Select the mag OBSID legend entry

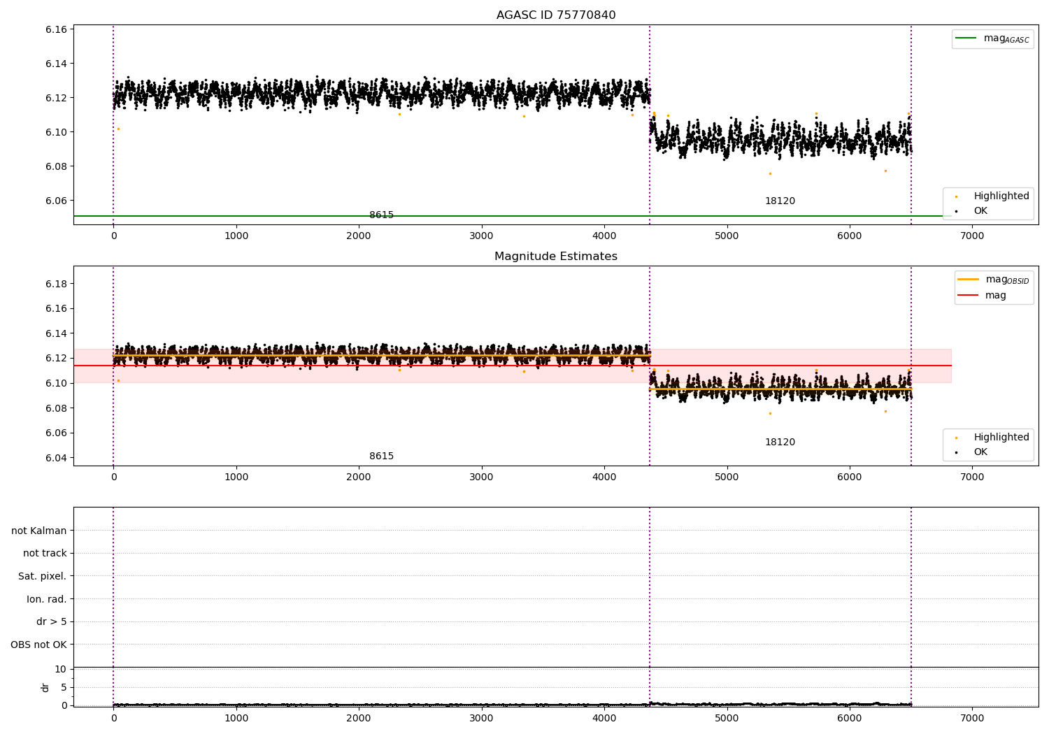tap(994, 280)
